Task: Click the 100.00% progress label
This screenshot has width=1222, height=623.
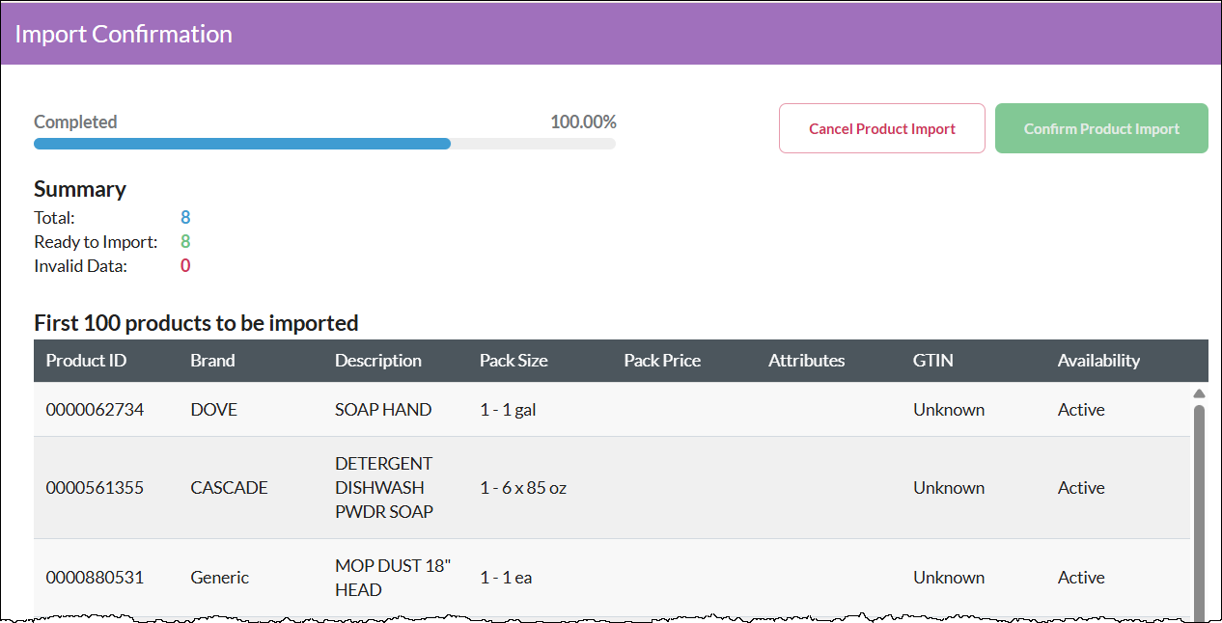Action: tap(583, 122)
